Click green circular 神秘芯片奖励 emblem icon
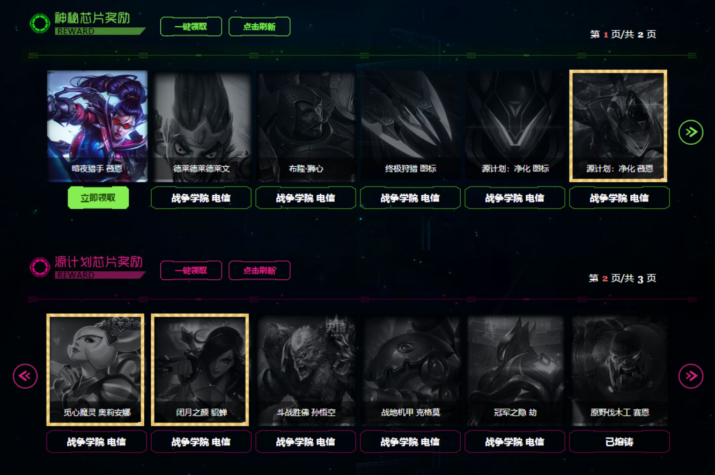 [x=40, y=23]
